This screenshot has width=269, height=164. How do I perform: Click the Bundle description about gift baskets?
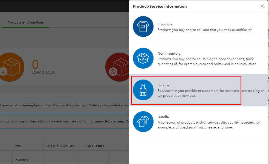coord(209,125)
